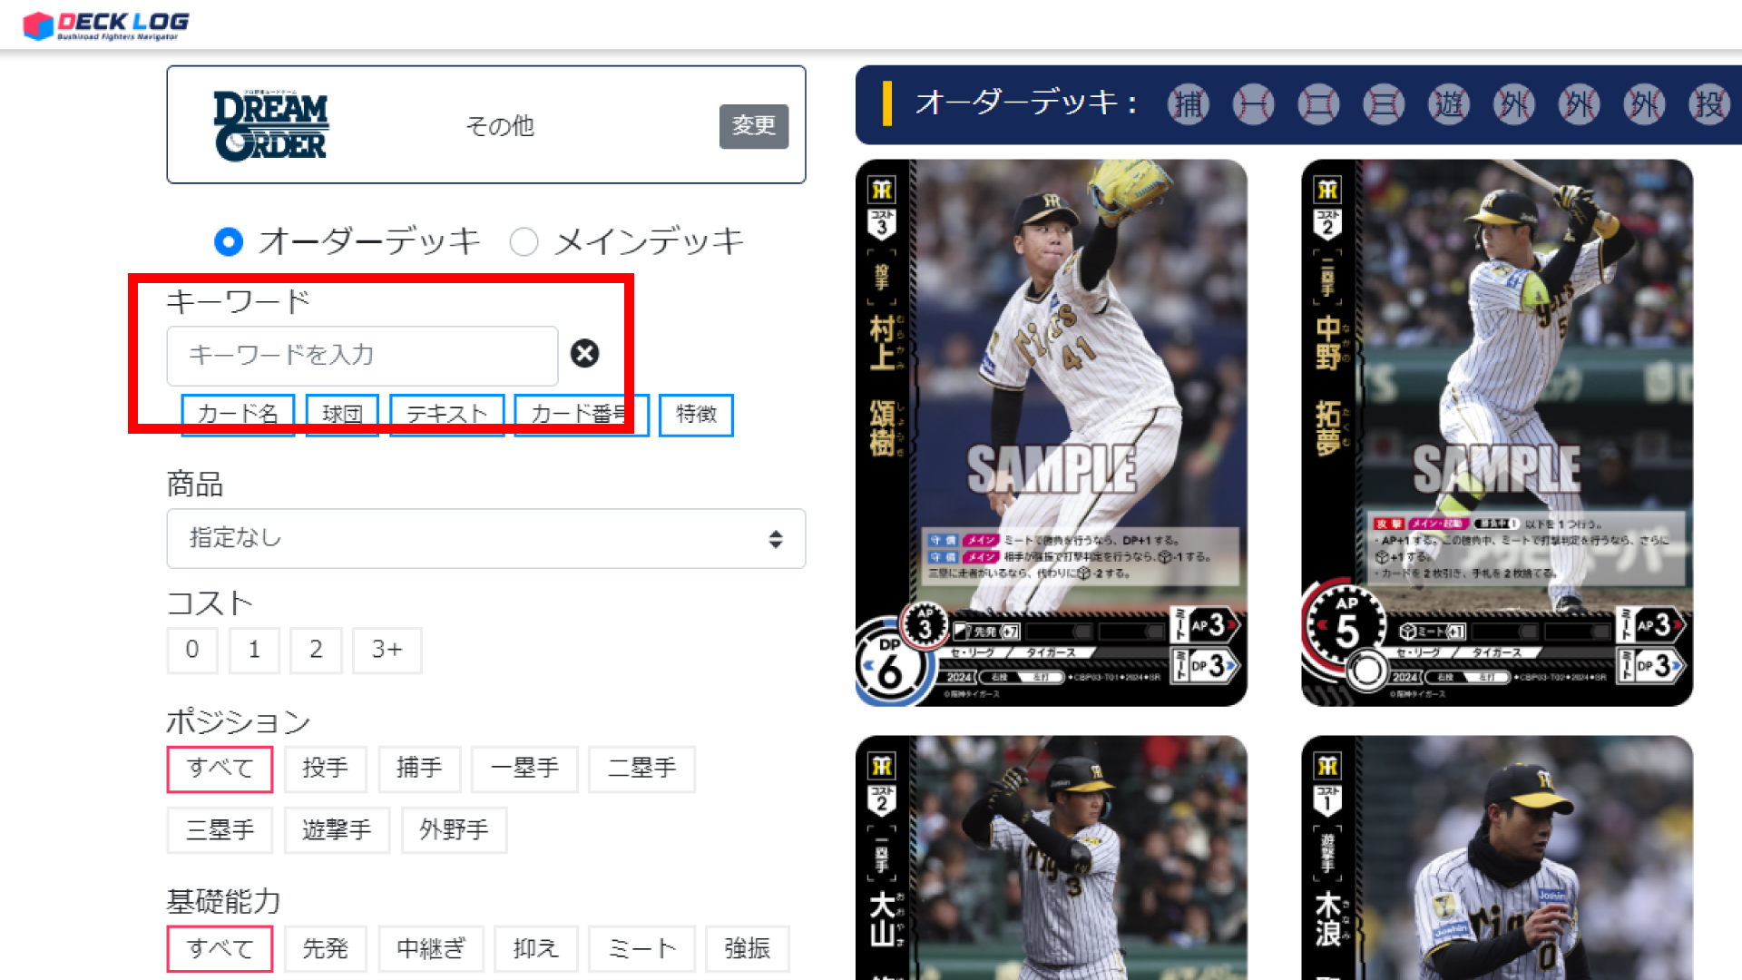Filter by 外野手 position

(454, 830)
